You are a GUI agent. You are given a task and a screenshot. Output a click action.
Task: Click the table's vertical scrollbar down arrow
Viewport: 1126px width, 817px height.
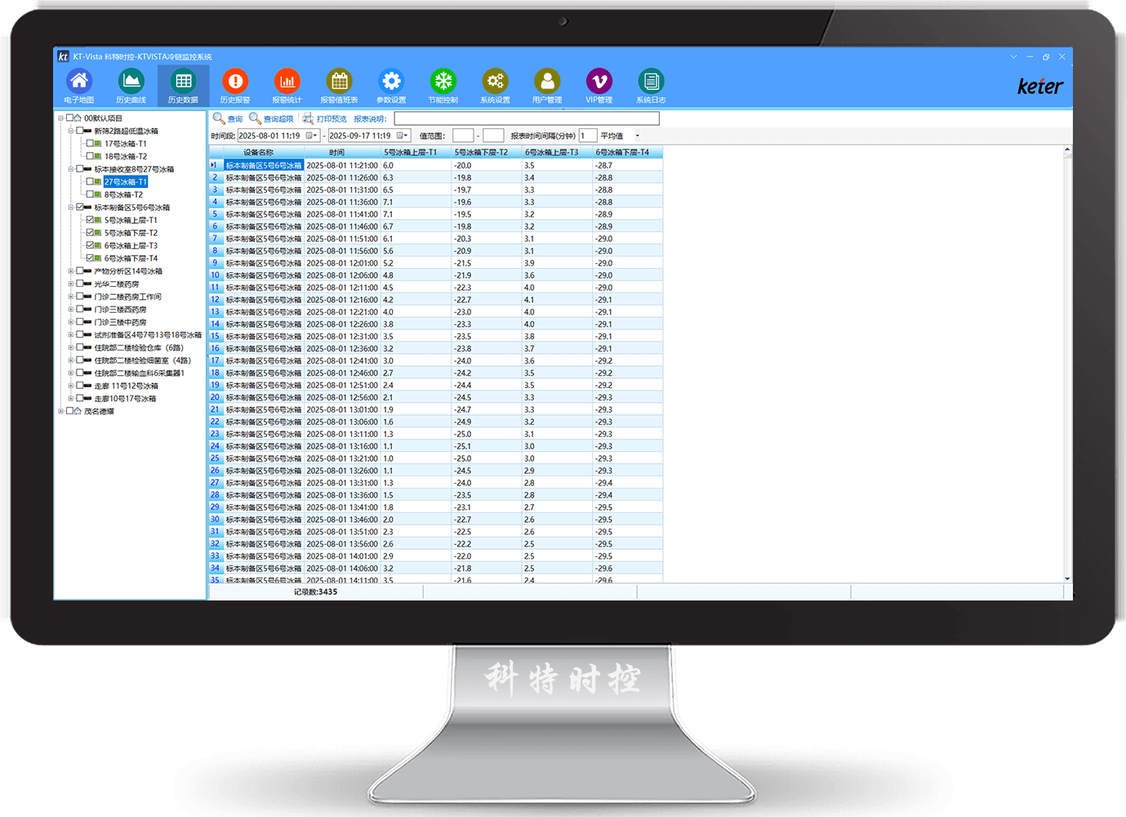tap(1067, 578)
